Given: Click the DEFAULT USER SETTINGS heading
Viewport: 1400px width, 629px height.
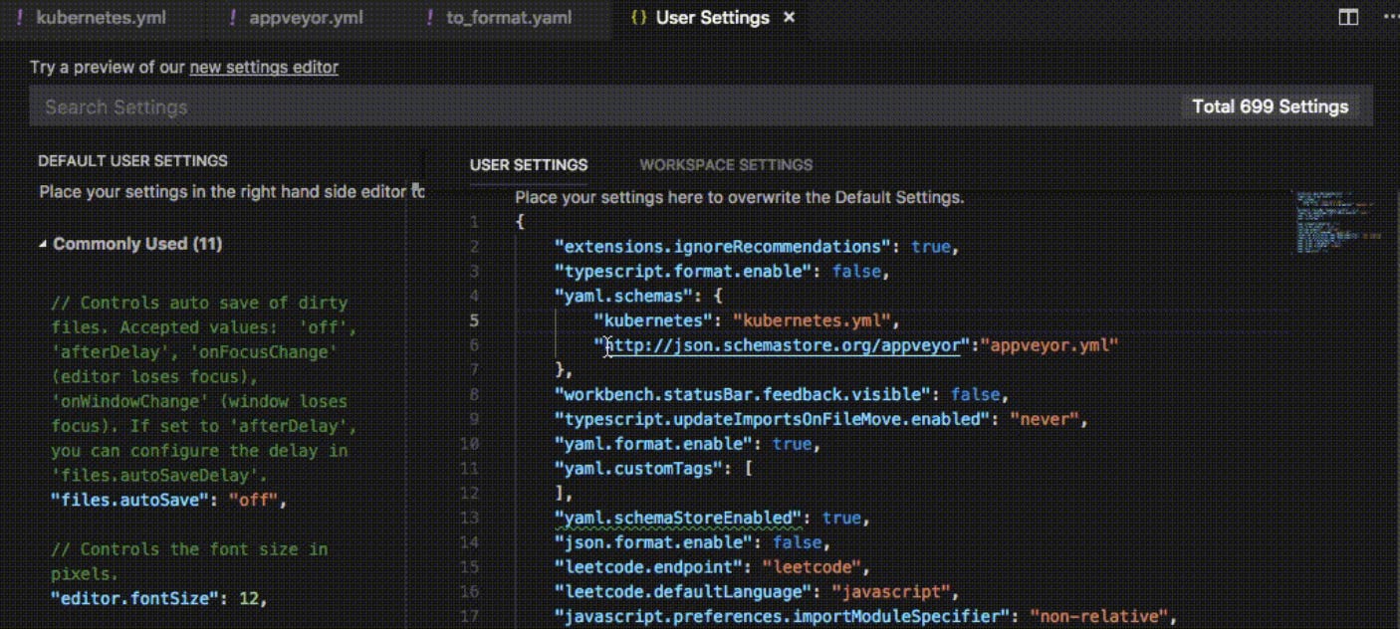Looking at the screenshot, I should tap(132, 160).
